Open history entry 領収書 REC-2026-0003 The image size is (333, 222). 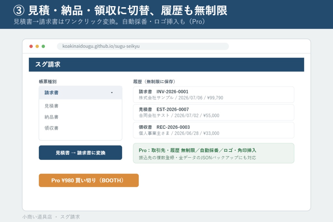coord(214,130)
